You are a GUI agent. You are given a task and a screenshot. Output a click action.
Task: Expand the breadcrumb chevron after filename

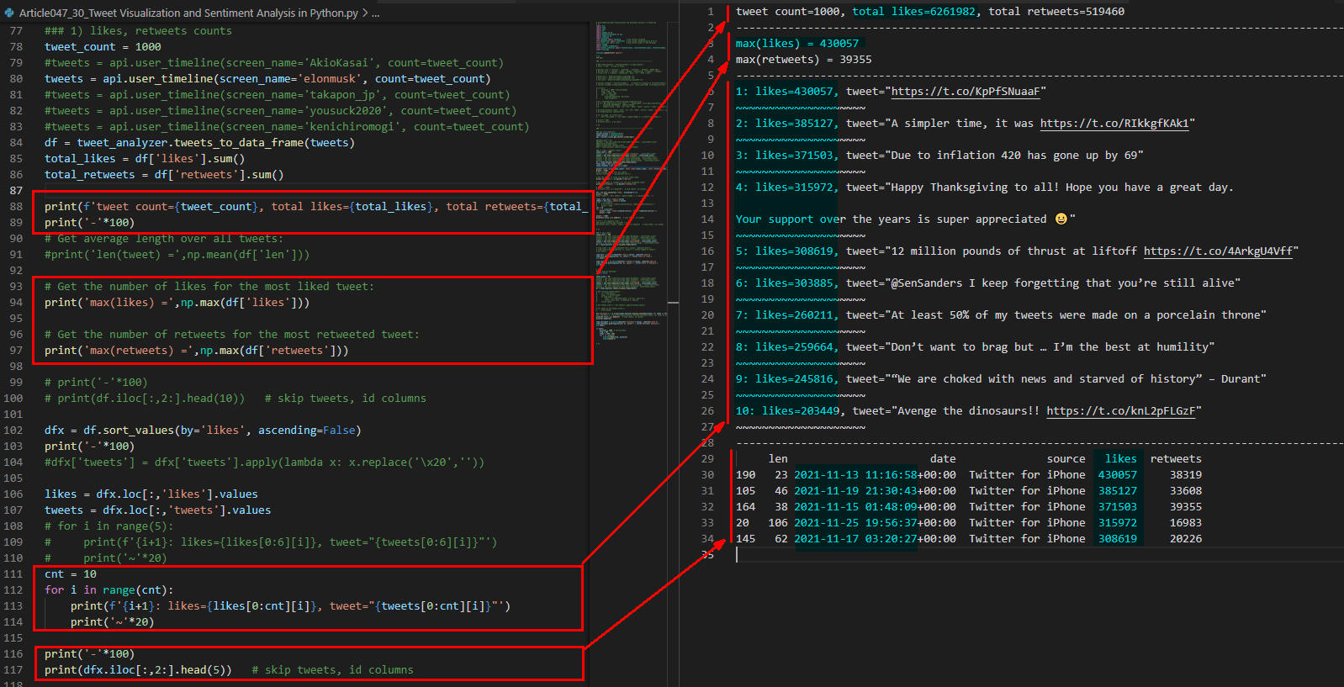click(x=365, y=13)
